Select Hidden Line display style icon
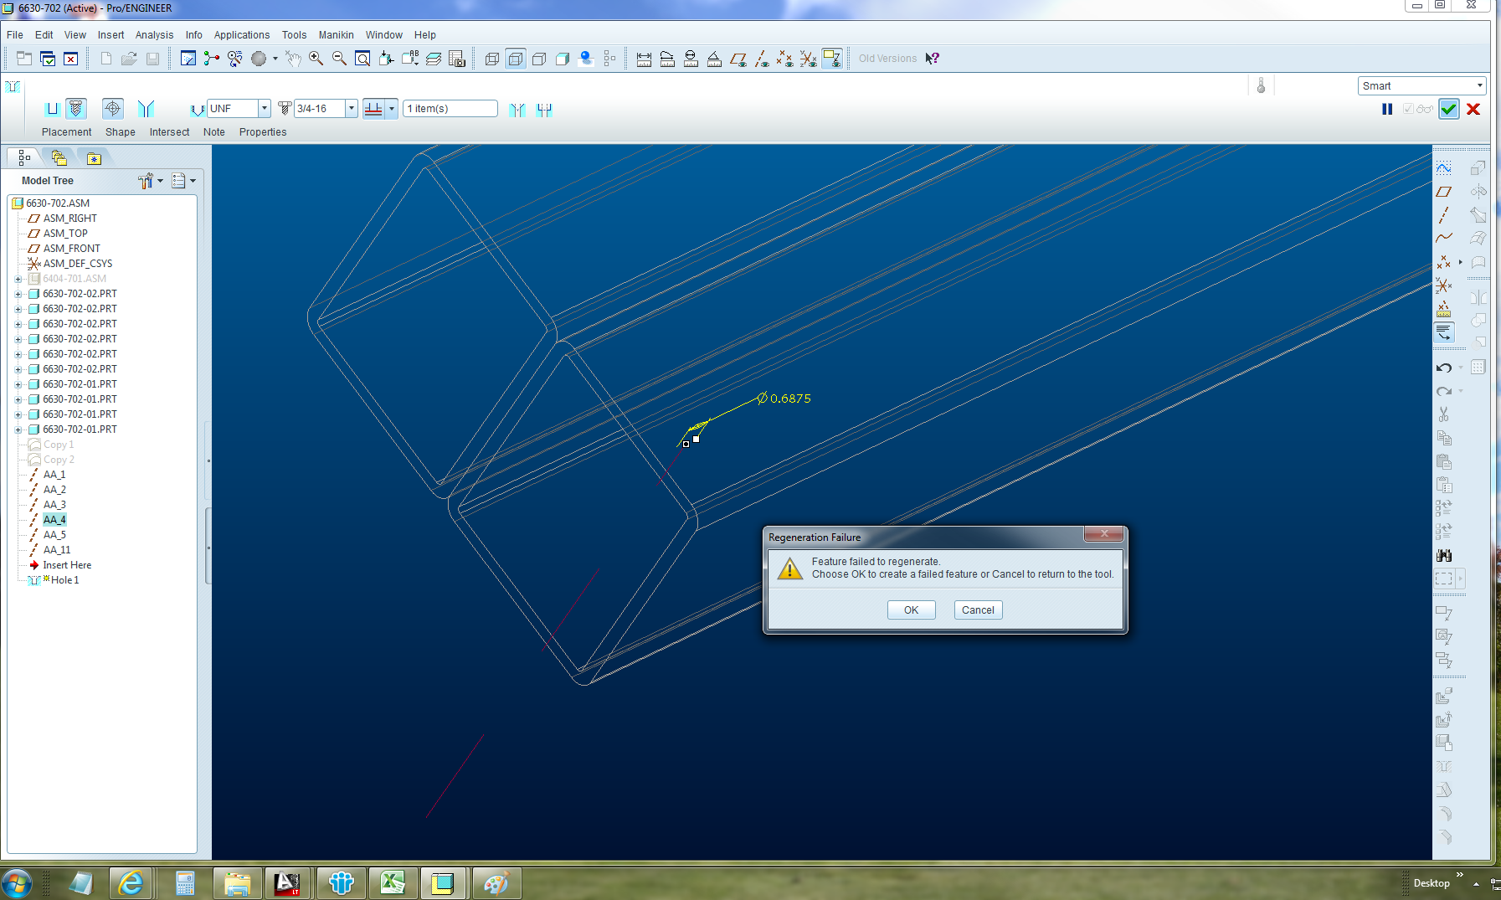Screen dimensions: 1501x900 (516, 59)
